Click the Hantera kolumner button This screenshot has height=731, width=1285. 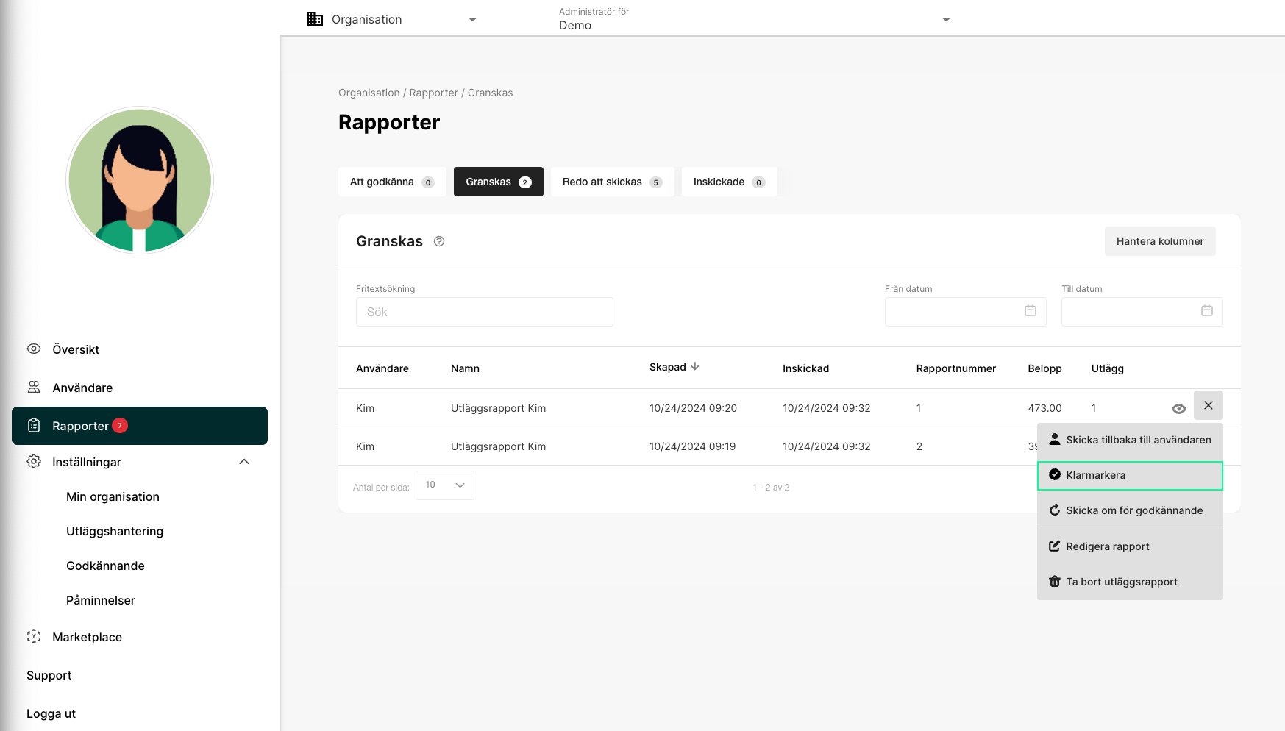[x=1160, y=241]
